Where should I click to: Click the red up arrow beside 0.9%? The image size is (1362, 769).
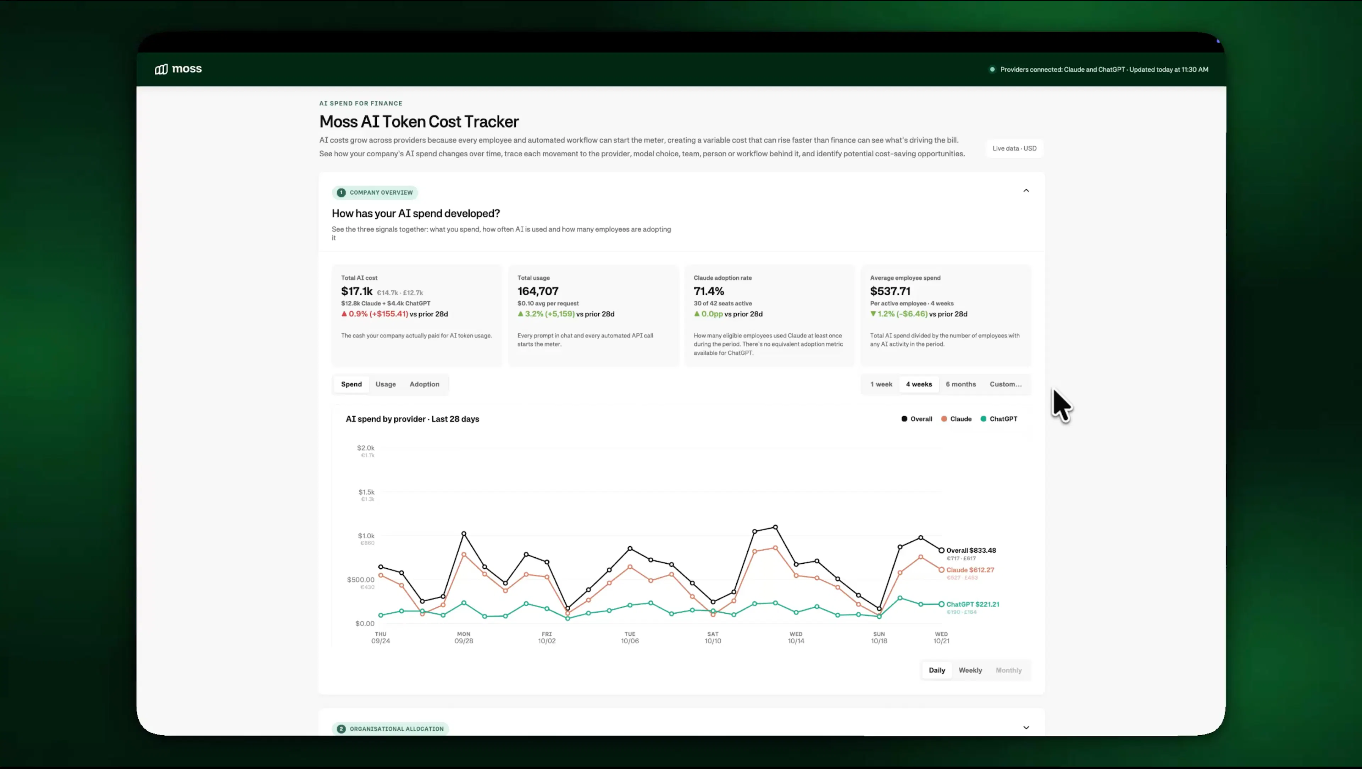tap(344, 314)
